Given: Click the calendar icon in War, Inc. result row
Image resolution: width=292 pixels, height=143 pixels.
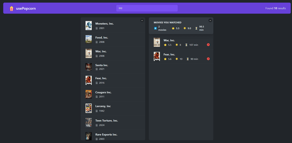Looking at the screenshot, I should 96,56.
